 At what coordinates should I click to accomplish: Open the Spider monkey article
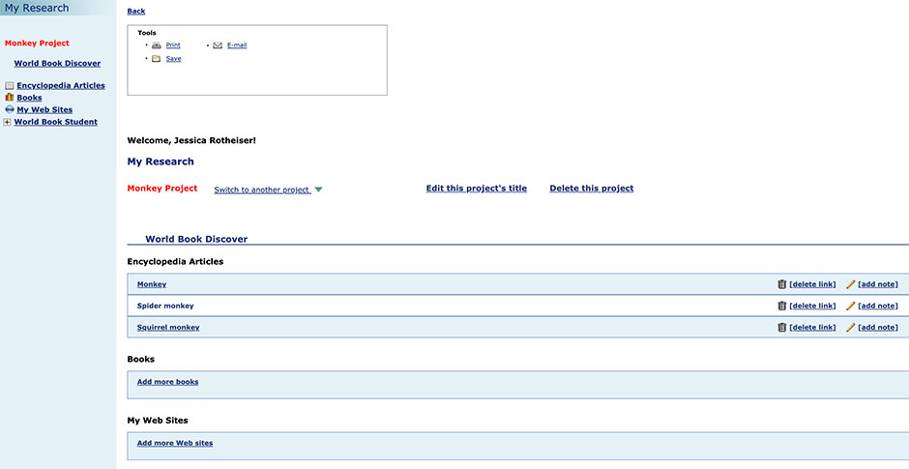click(x=165, y=306)
